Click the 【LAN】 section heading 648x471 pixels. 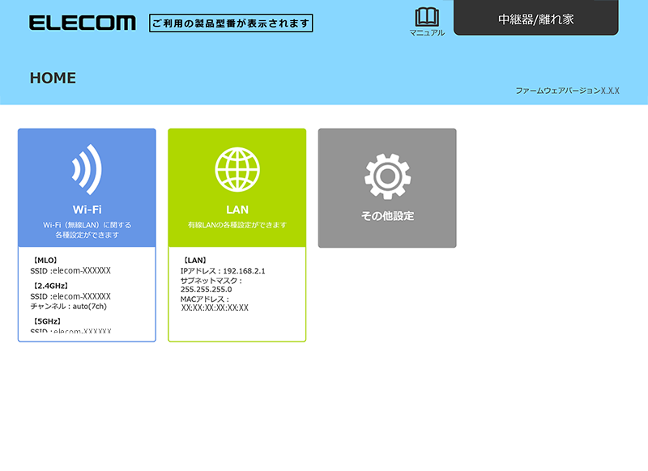pos(195,261)
